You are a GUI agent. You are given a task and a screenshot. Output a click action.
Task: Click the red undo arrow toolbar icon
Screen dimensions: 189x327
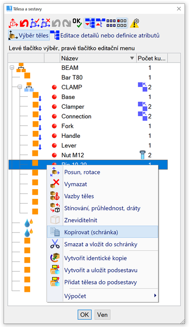pos(24,23)
